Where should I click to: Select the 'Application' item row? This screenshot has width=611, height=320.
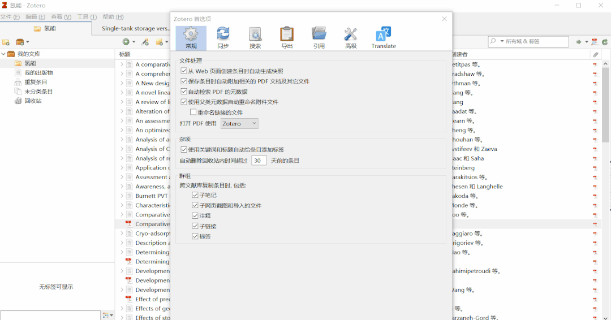pyautogui.click(x=152, y=168)
